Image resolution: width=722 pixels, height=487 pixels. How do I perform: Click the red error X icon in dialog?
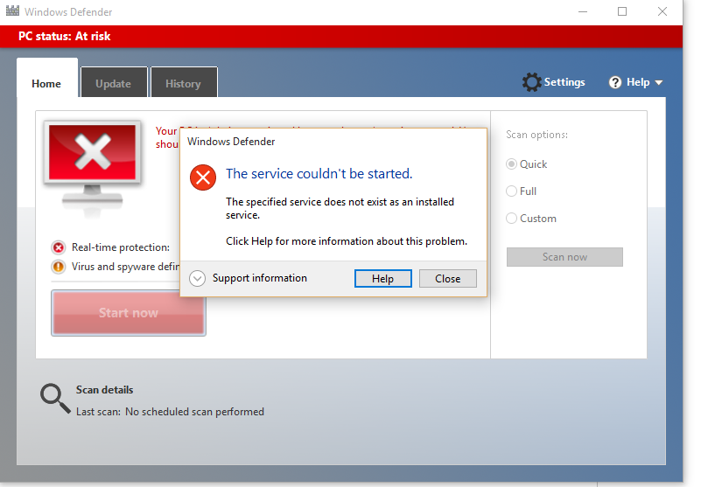[203, 177]
